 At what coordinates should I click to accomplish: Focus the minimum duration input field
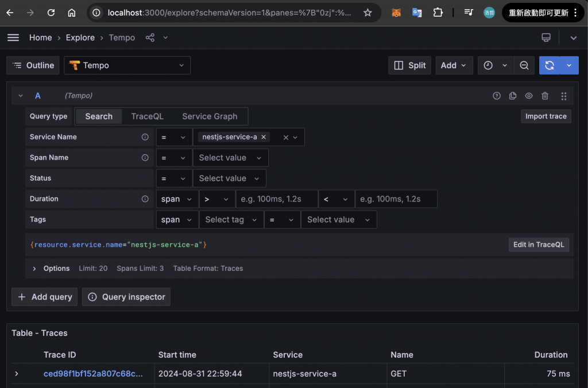[277, 199]
